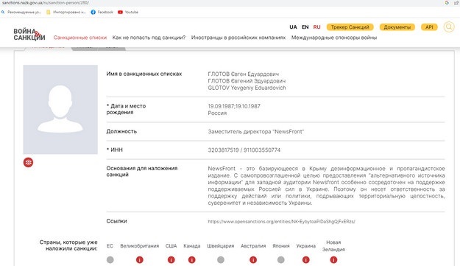Viewport: 460px width, 266px height.
Task: Open Иностранцы в российских компаниях page
Action: pyautogui.click(x=238, y=38)
